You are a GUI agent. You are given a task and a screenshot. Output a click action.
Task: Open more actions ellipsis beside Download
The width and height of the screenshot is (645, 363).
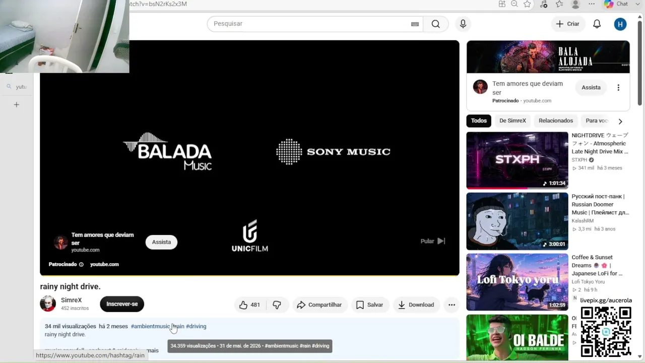pos(451,305)
